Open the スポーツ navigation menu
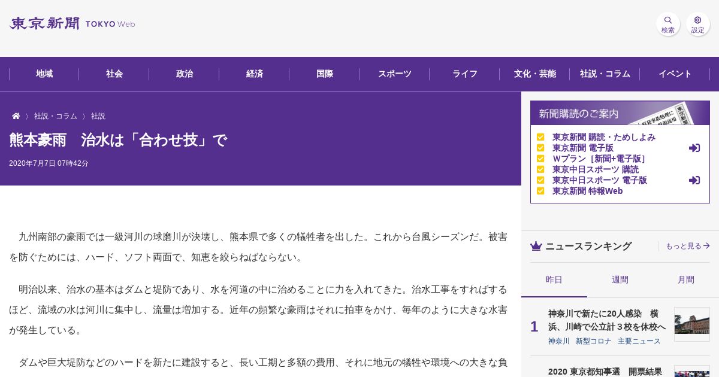719x377 pixels. pos(395,74)
